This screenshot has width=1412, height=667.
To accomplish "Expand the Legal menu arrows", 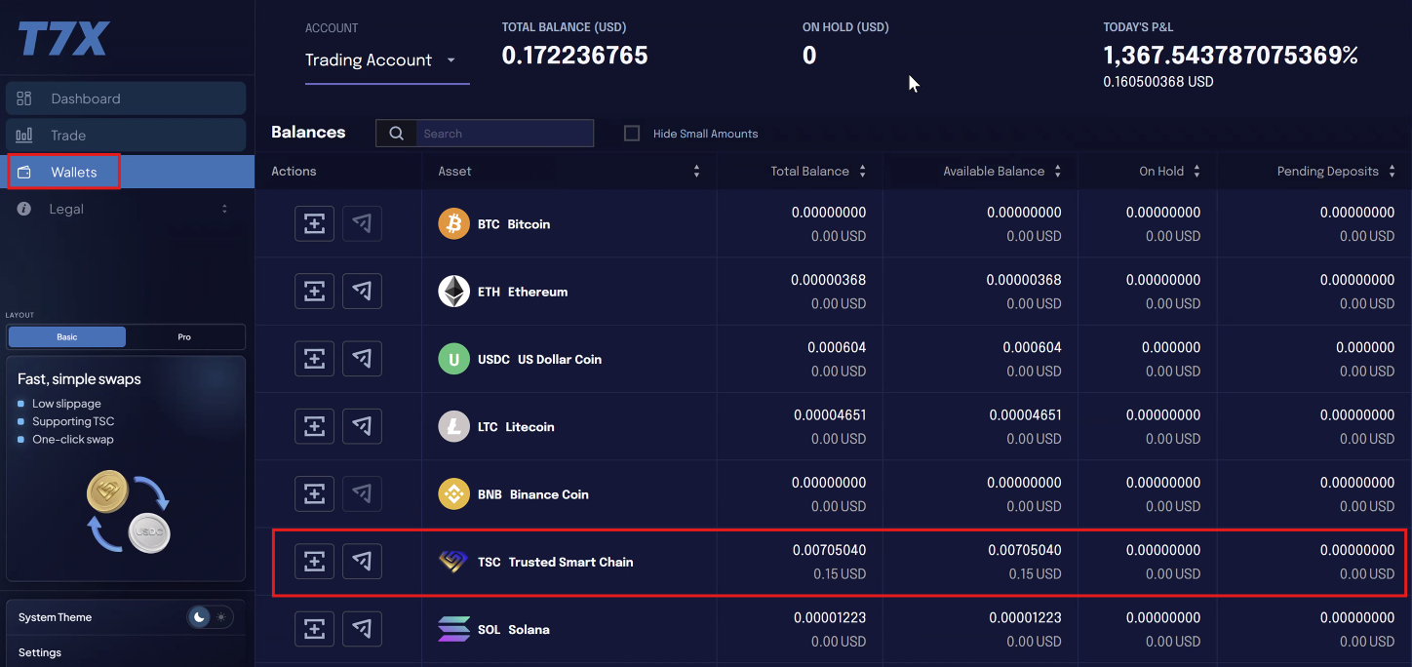I will coord(225,209).
